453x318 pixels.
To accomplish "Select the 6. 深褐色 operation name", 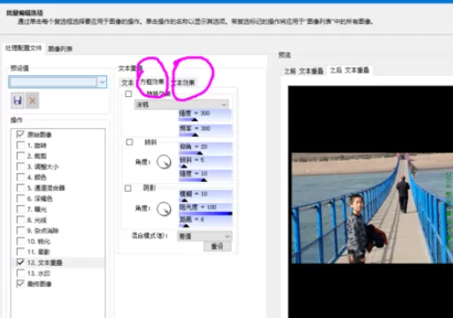I will pos(40,199).
